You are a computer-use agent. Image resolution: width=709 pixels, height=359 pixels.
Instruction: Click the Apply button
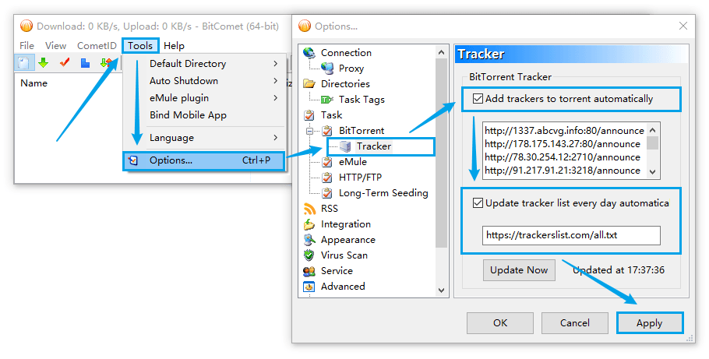pos(649,322)
